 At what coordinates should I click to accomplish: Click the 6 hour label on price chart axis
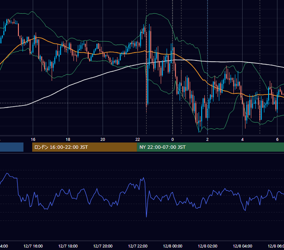coord(277,140)
